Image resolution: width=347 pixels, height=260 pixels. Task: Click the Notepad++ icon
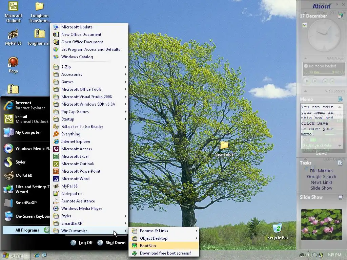point(56,194)
